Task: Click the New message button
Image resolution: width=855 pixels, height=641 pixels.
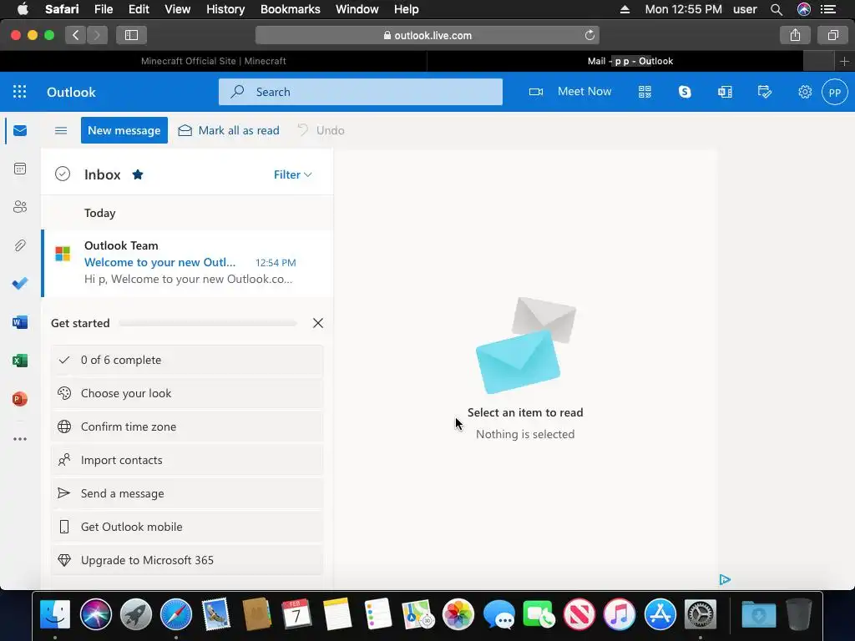Action: (x=124, y=130)
